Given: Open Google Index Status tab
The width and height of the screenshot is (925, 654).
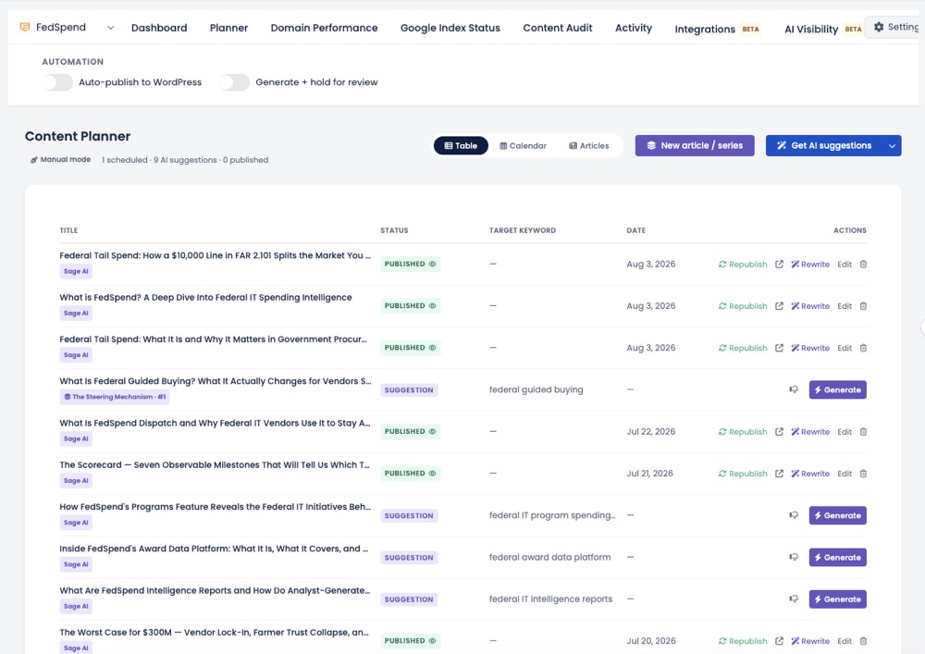Looking at the screenshot, I should click(450, 28).
